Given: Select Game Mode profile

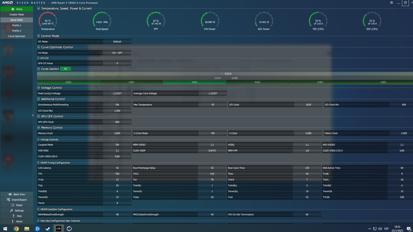Looking at the screenshot, I should pos(17,20).
